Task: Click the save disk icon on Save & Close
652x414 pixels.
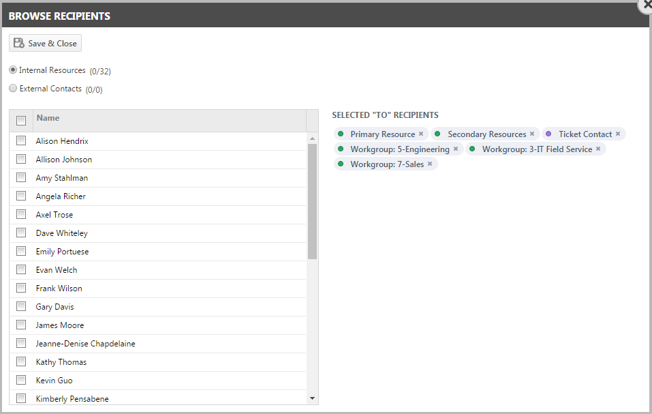Action: point(18,43)
